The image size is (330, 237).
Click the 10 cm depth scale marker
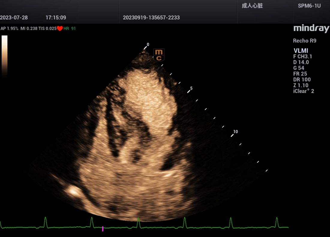[235, 132]
